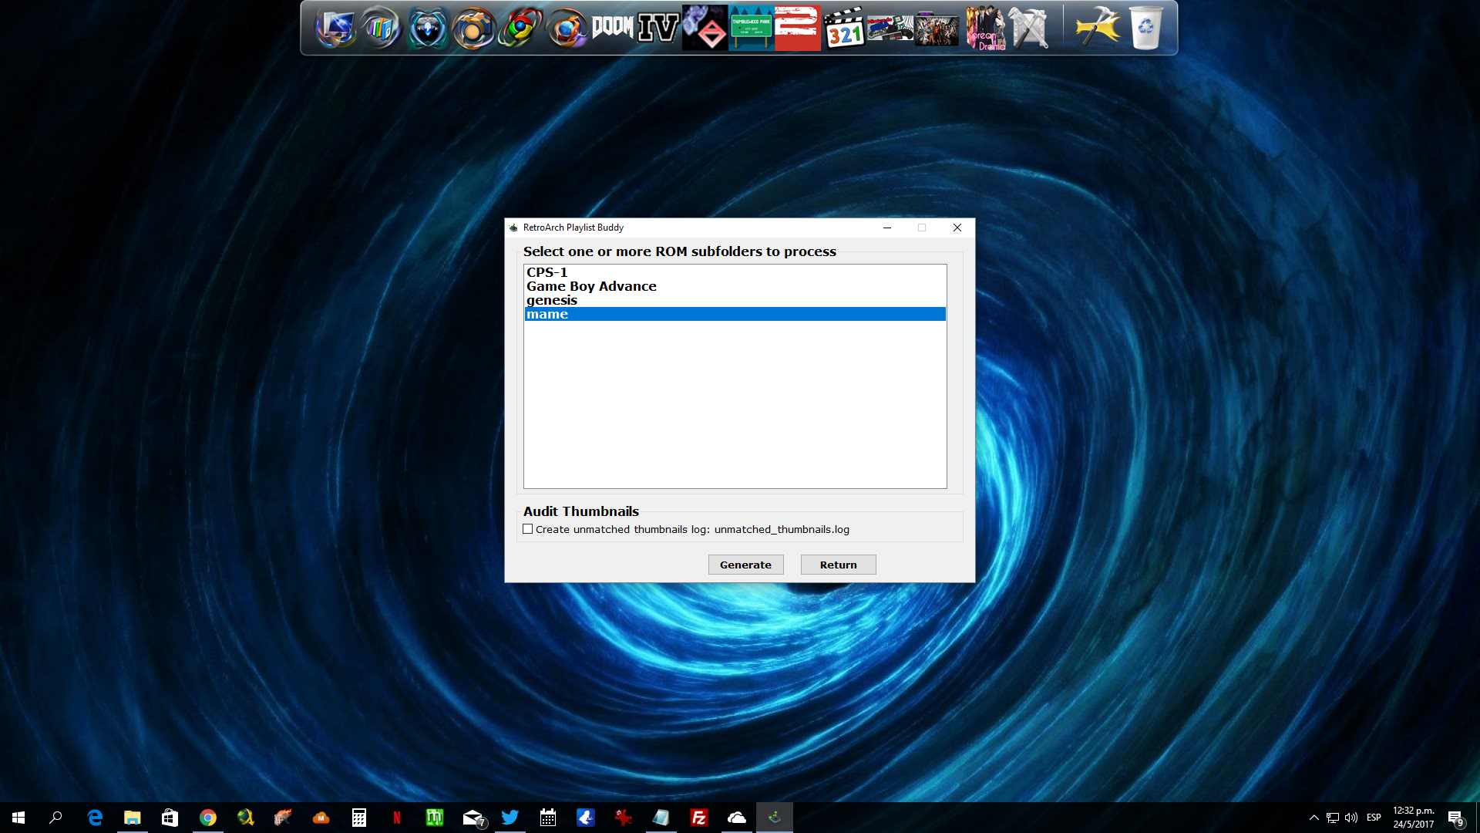Viewport: 1480px width, 833px height.
Task: Click the Return button
Action: pos(838,565)
